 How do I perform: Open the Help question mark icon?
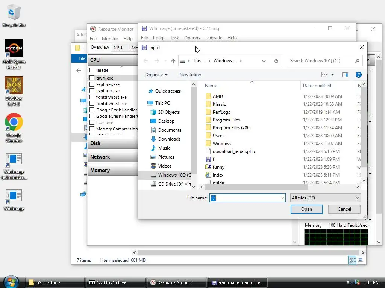pyautogui.click(x=358, y=75)
